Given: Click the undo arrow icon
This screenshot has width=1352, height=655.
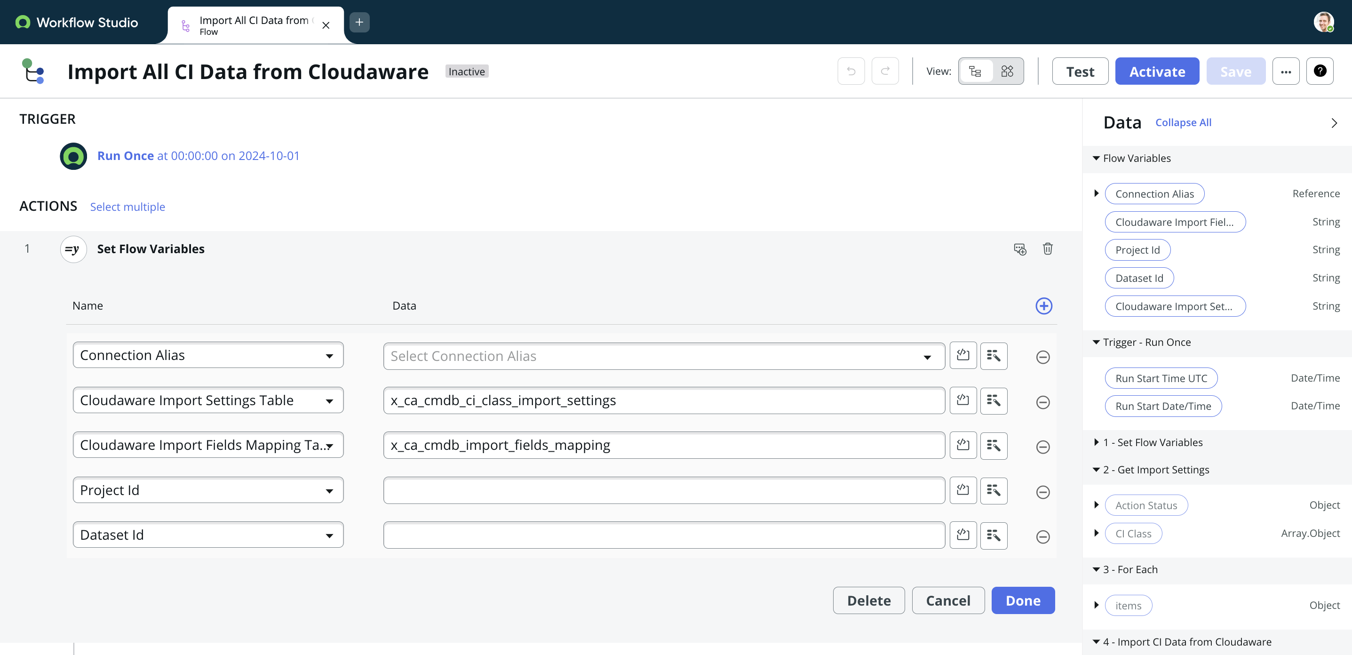Looking at the screenshot, I should click(x=851, y=71).
